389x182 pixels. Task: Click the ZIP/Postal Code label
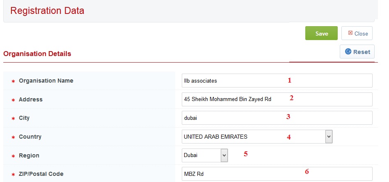[x=41, y=174]
